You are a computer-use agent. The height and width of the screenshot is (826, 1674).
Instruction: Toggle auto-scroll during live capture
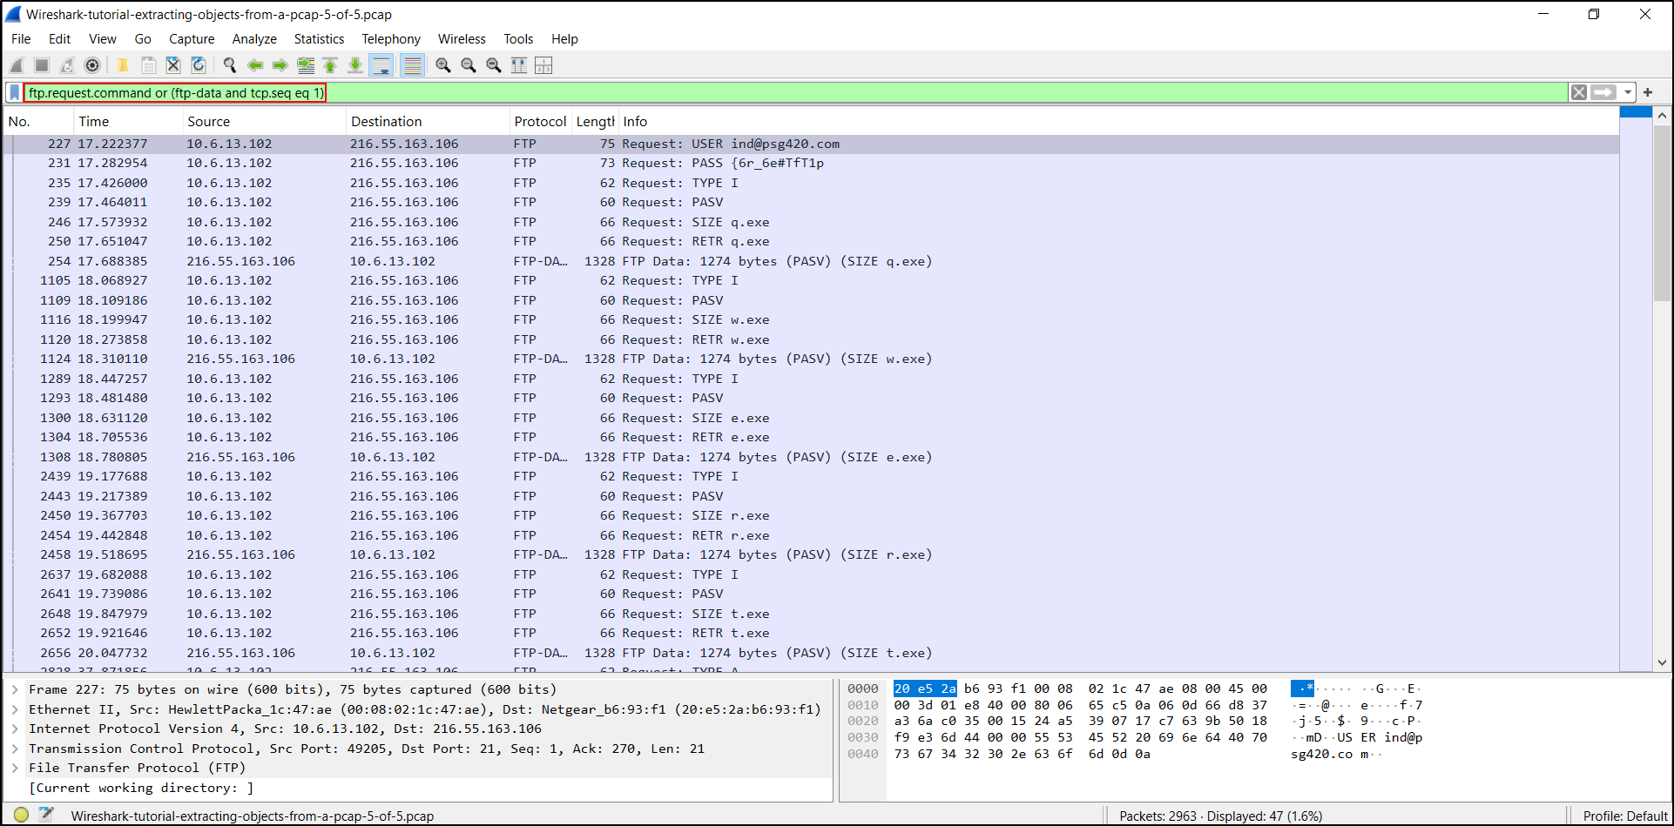[381, 65]
